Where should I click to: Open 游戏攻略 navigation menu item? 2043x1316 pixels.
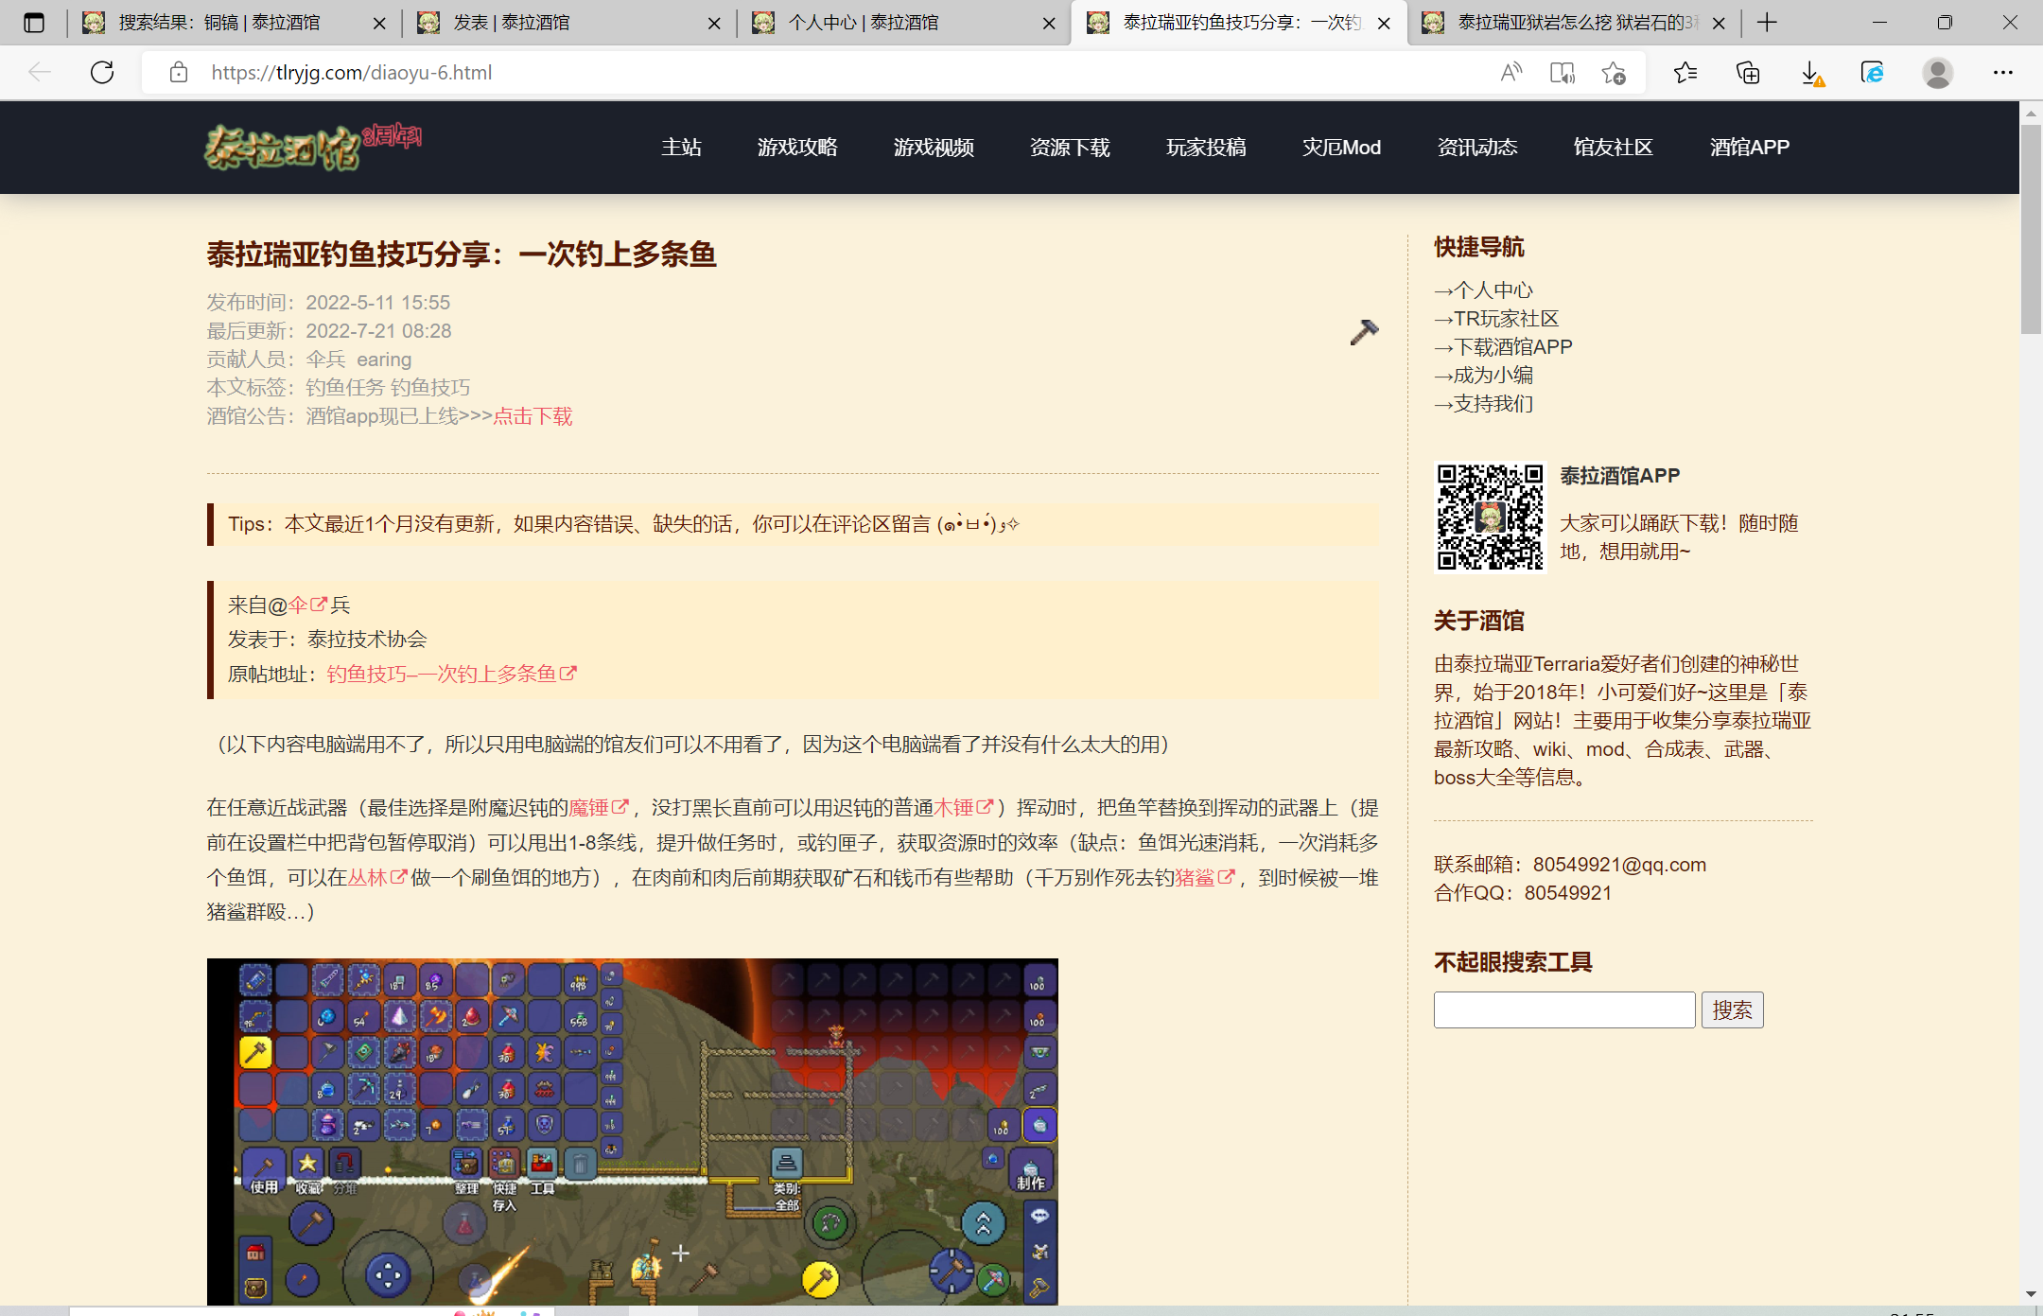[x=797, y=148]
